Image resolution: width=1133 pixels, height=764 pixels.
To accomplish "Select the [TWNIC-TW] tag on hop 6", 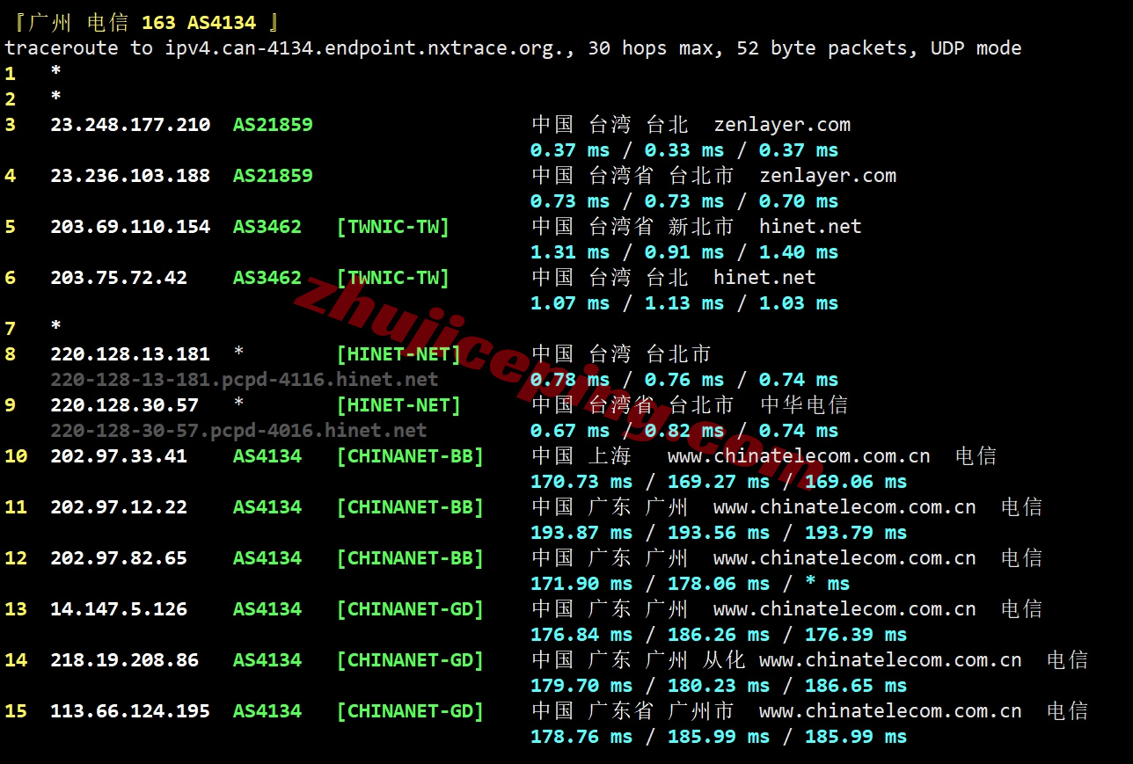I will [392, 278].
